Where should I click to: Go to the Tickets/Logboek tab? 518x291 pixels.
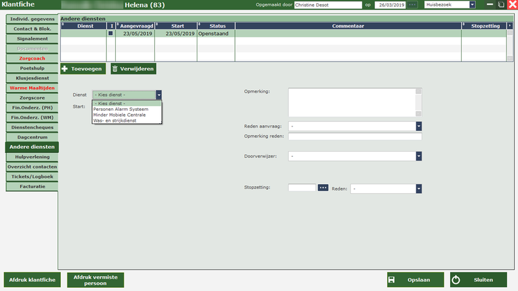click(x=32, y=176)
